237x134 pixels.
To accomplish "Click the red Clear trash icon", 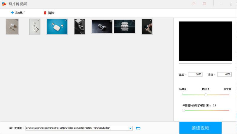I will pyautogui.click(x=45, y=13).
